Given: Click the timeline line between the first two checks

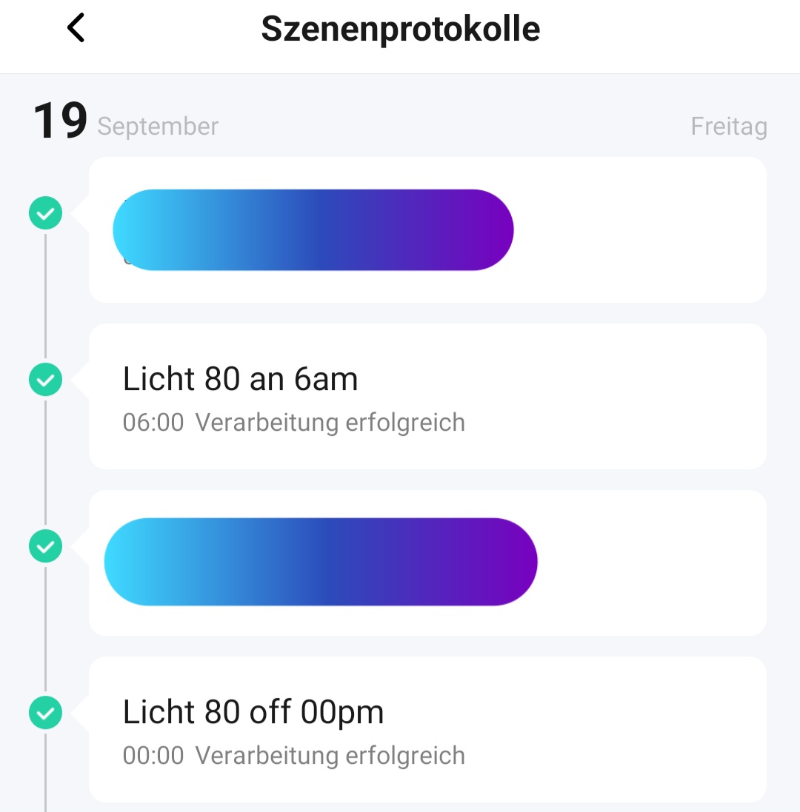Looking at the screenshot, I should click(x=45, y=296).
